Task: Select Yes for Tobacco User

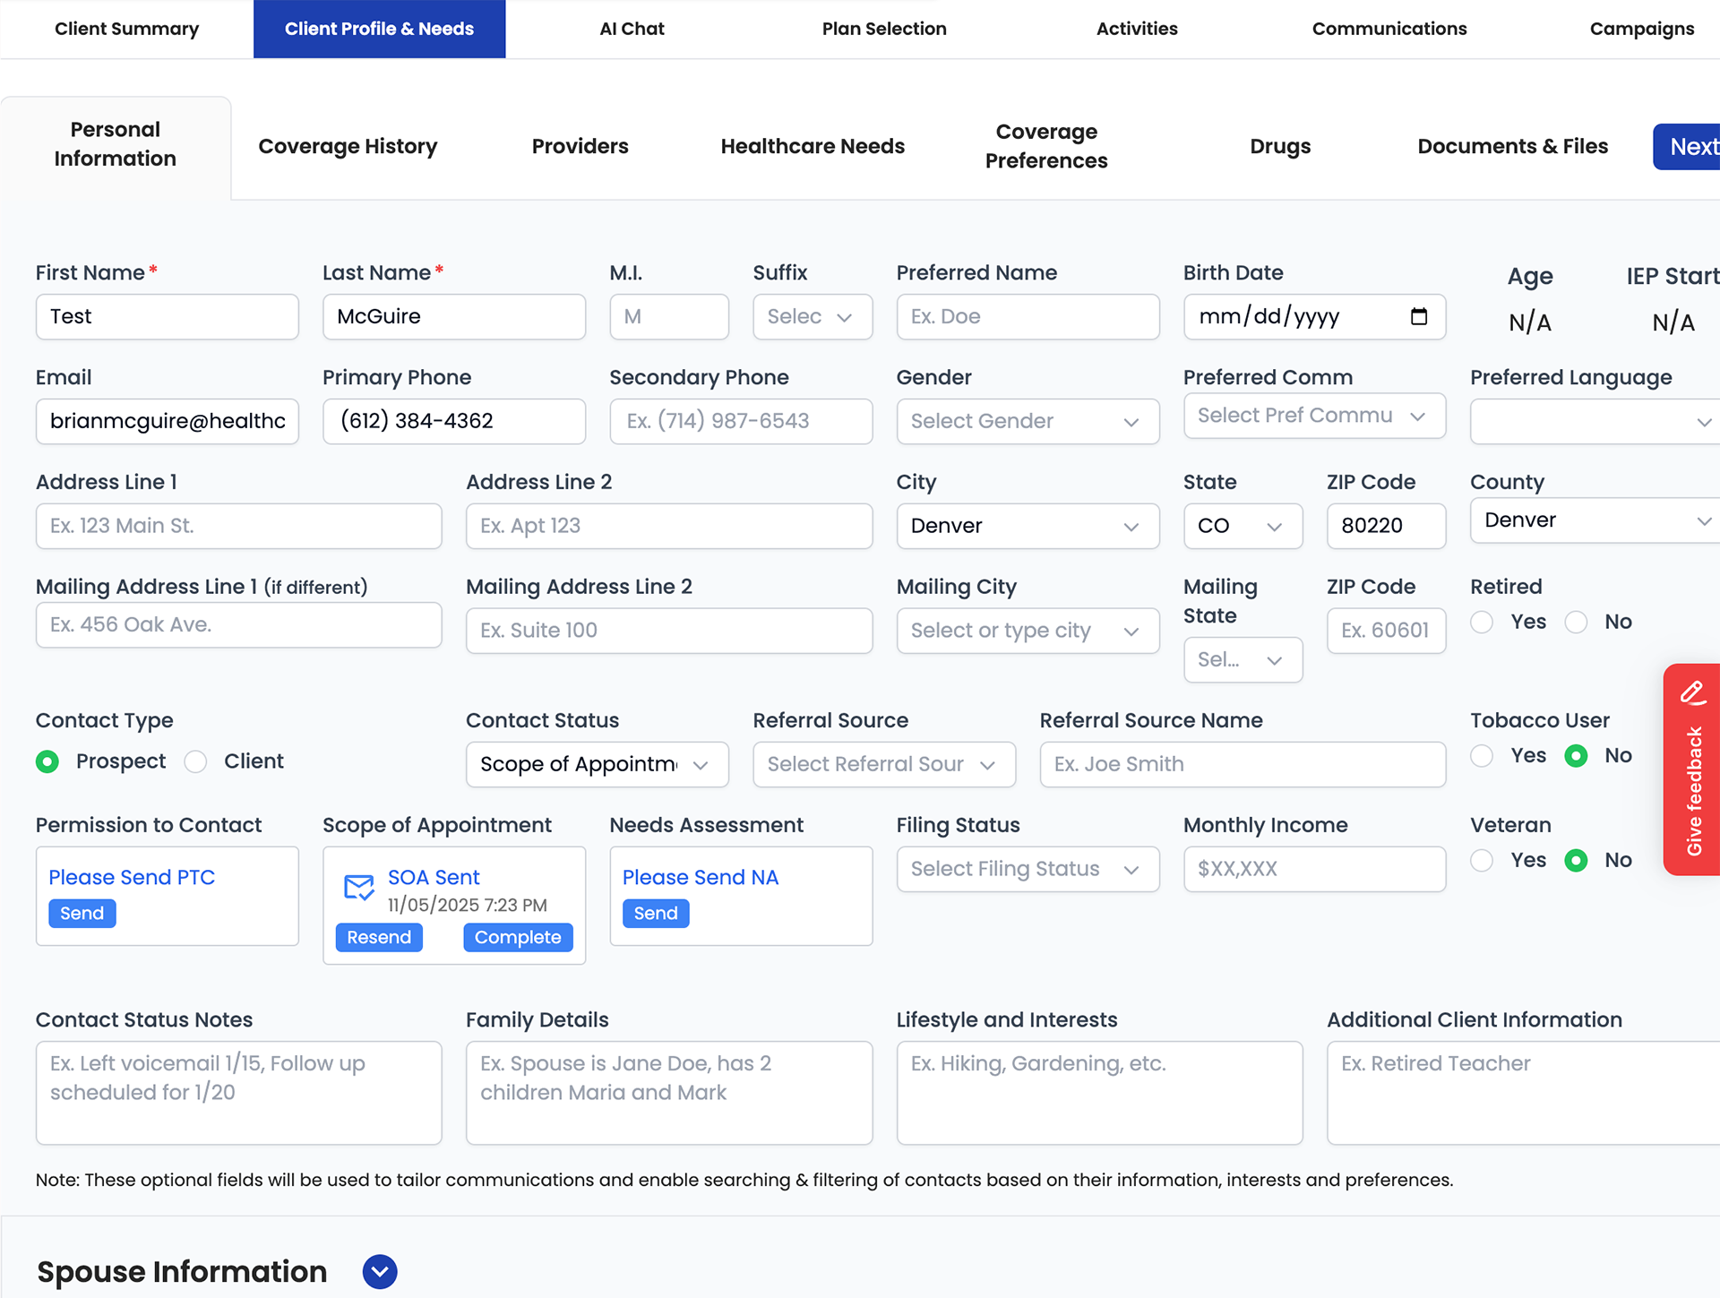Action: 1482,756
